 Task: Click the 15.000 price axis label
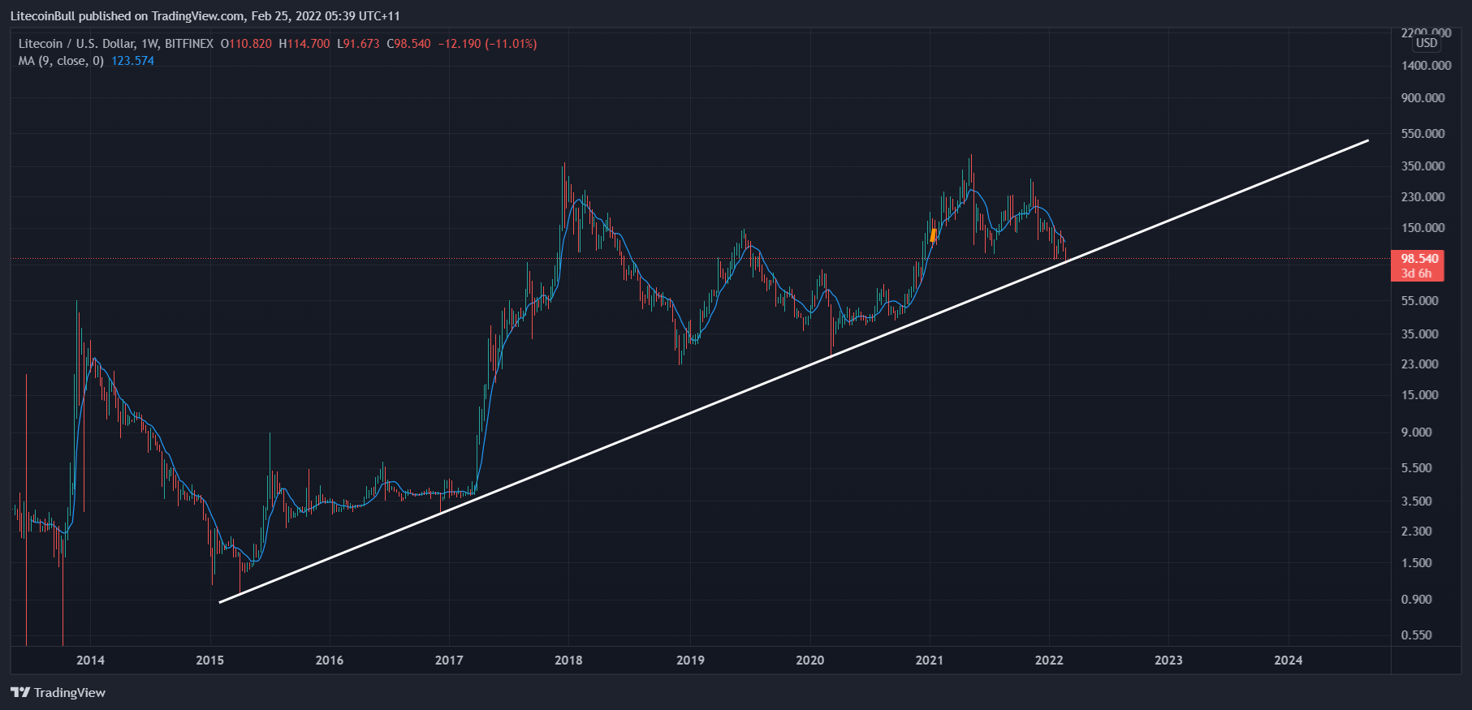(x=1420, y=394)
